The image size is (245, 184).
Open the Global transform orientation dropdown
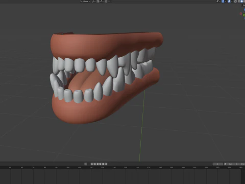(x=85, y=1)
